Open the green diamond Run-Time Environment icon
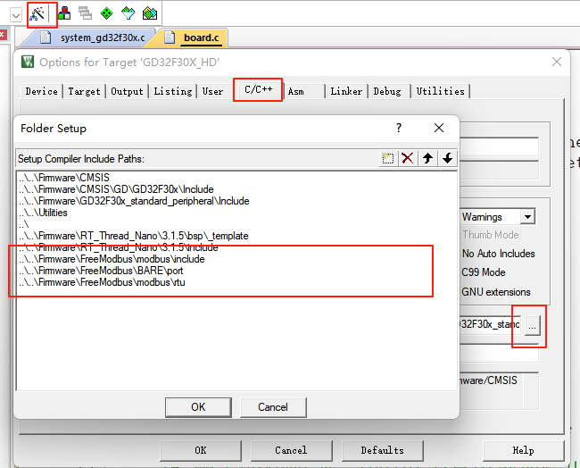580x468 pixels. [106, 13]
